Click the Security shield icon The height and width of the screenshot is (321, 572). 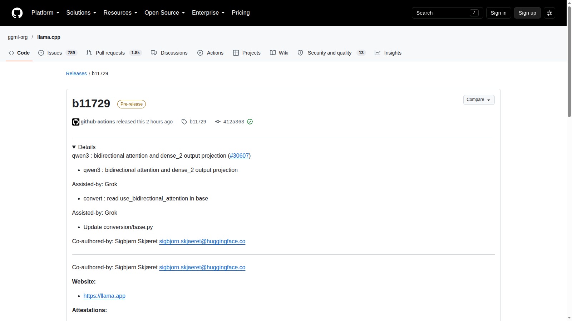(x=300, y=53)
